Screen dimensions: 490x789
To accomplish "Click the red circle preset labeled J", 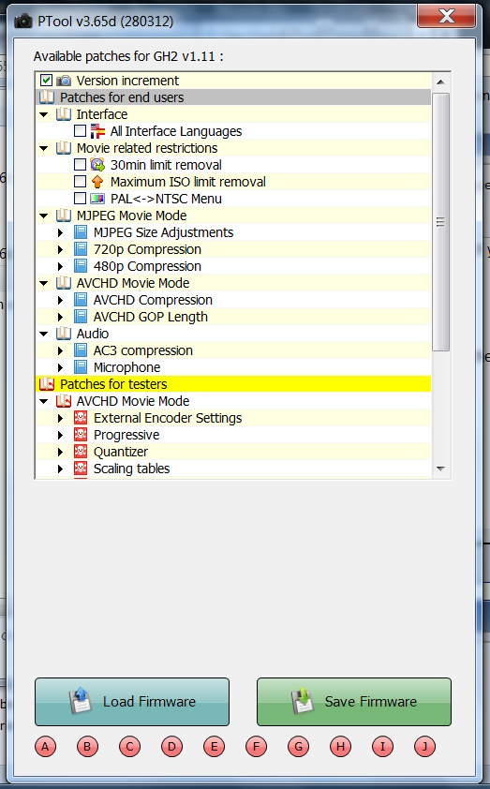I will tap(424, 747).
